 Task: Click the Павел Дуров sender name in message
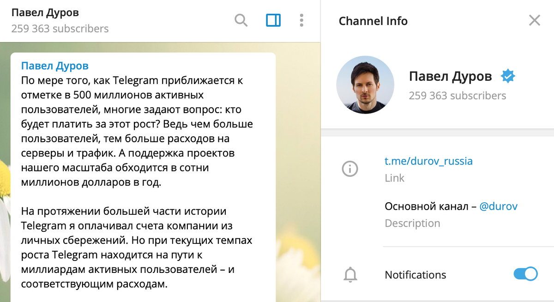(55, 66)
